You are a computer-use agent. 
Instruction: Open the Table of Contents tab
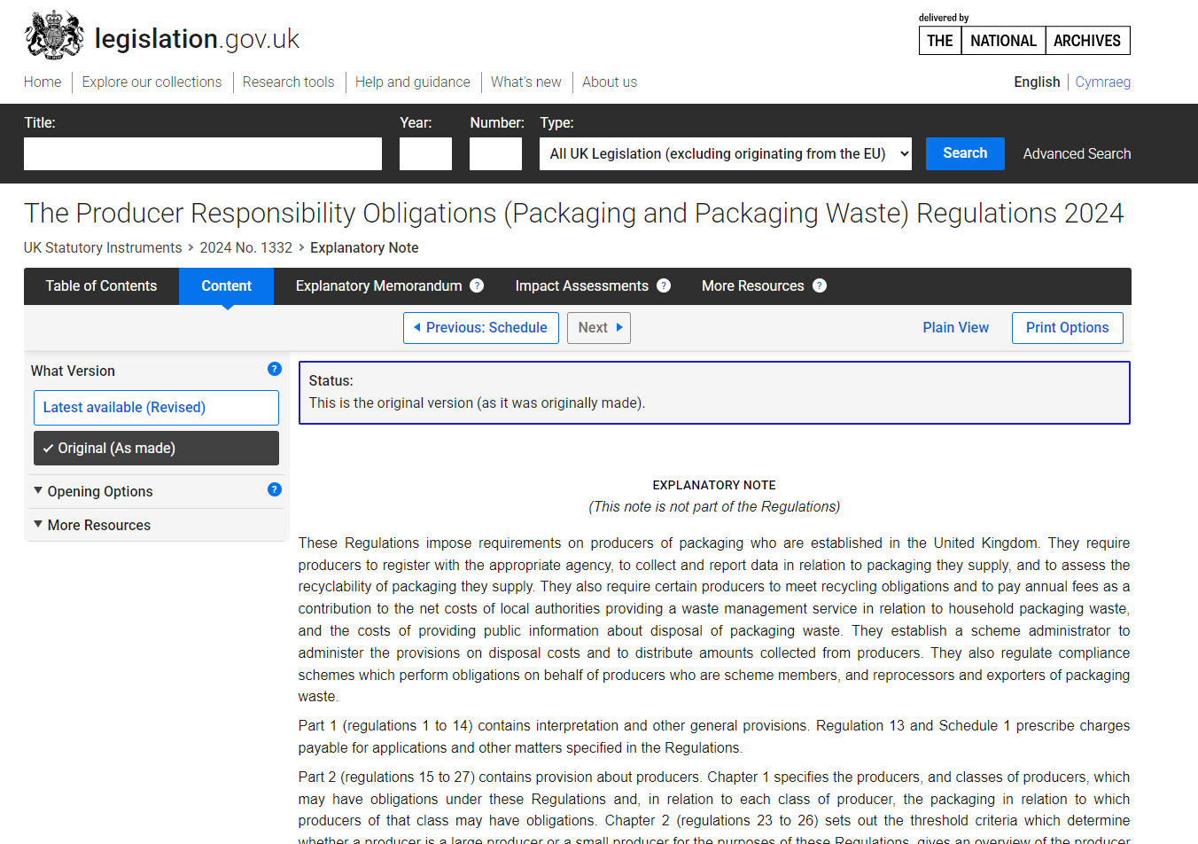pos(101,285)
